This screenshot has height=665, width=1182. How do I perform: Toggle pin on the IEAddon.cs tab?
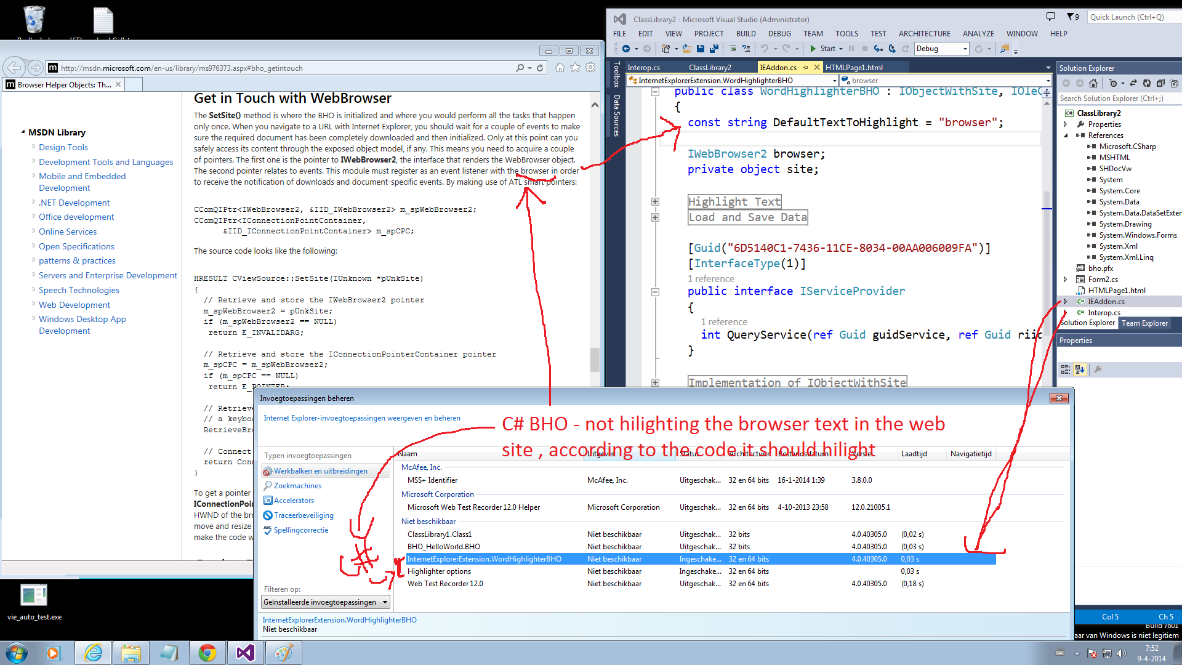pyautogui.click(x=805, y=68)
